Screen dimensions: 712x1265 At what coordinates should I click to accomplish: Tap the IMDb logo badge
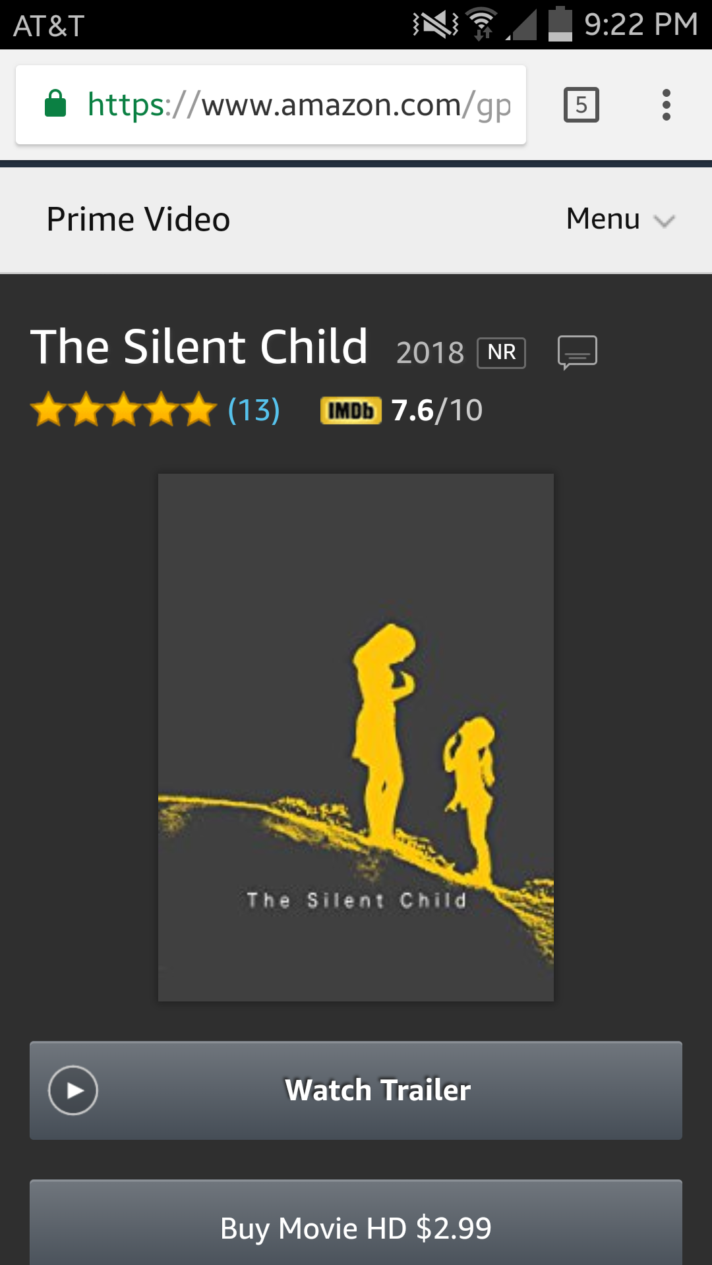(x=351, y=410)
